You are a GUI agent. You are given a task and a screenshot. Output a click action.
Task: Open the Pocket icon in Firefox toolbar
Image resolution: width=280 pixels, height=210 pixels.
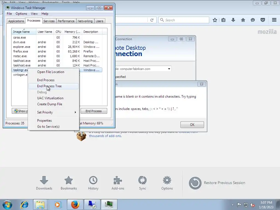click(x=263, y=20)
